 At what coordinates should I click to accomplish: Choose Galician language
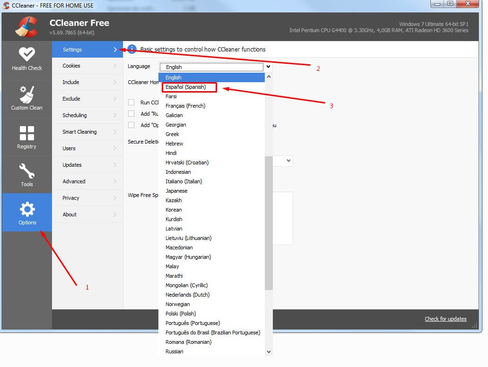[212, 115]
